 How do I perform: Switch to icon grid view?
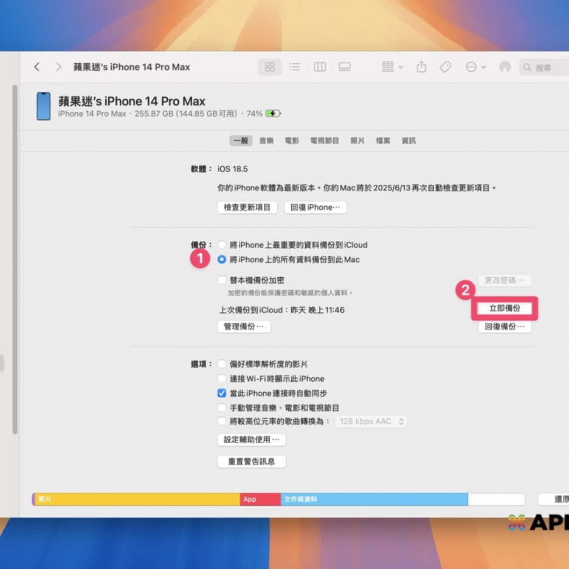coord(270,67)
